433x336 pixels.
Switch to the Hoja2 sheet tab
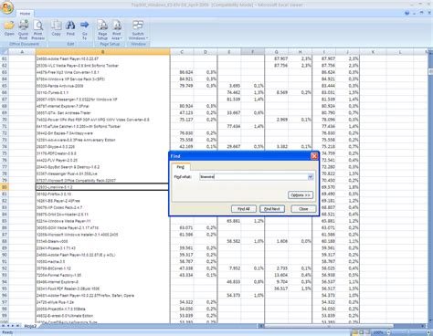tap(30, 326)
